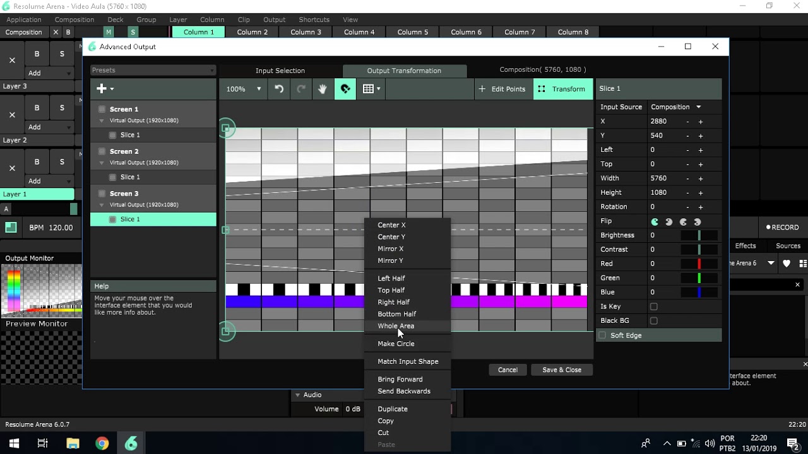Image resolution: width=808 pixels, height=454 pixels.
Task: Increase the X value with plus
Action: [x=701, y=121]
